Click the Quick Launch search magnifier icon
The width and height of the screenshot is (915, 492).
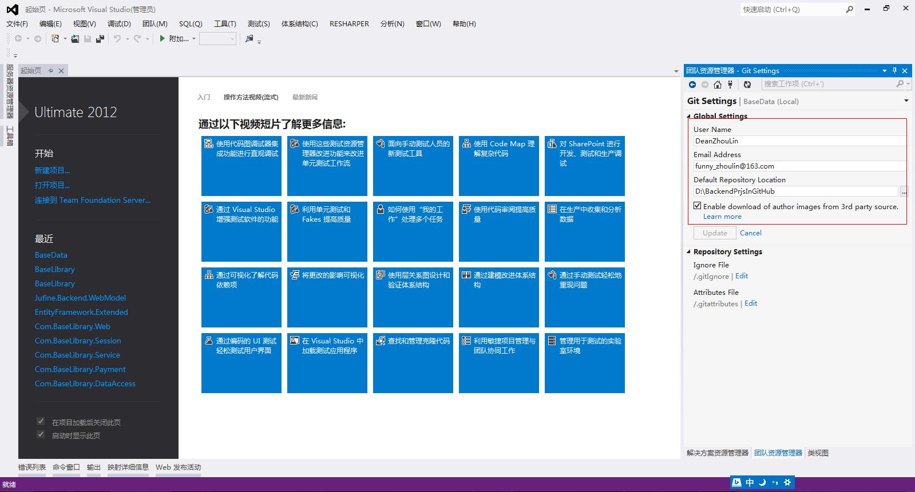pos(849,9)
